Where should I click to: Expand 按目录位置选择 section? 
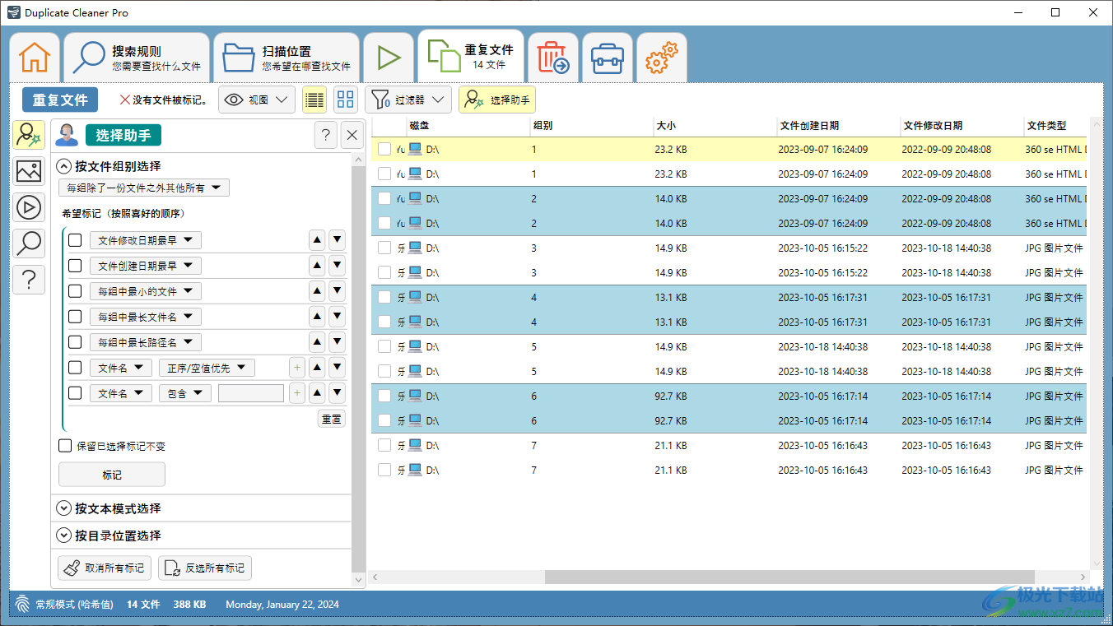[x=64, y=536]
